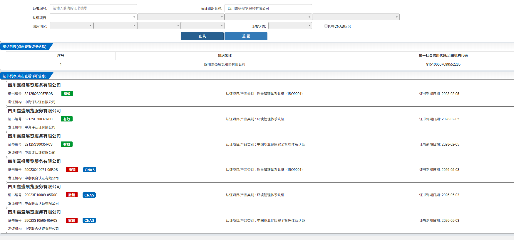Viewport: 514px width, 240px height.
Task: Click the 证书编号 certificate number input field
Action: point(93,8)
